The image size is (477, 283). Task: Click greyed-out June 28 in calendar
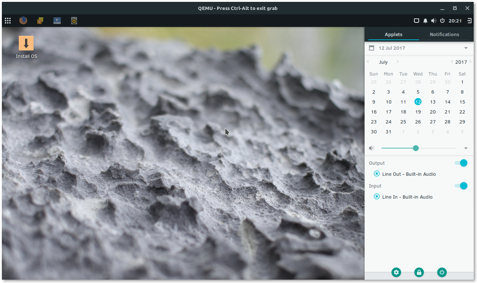coord(418,82)
